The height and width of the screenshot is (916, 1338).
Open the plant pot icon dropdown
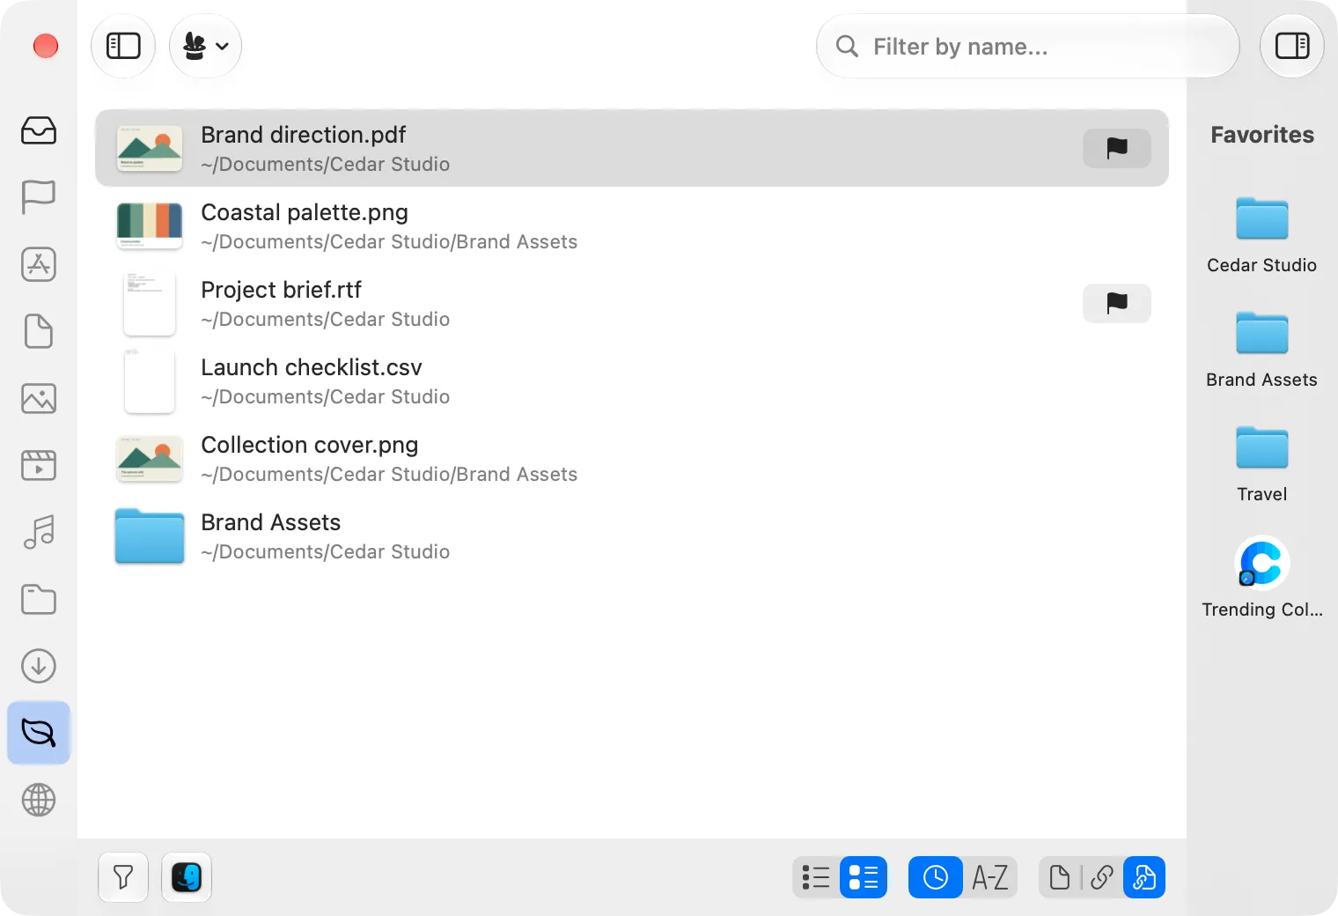point(205,46)
